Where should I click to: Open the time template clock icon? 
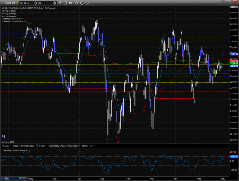[54, 3]
